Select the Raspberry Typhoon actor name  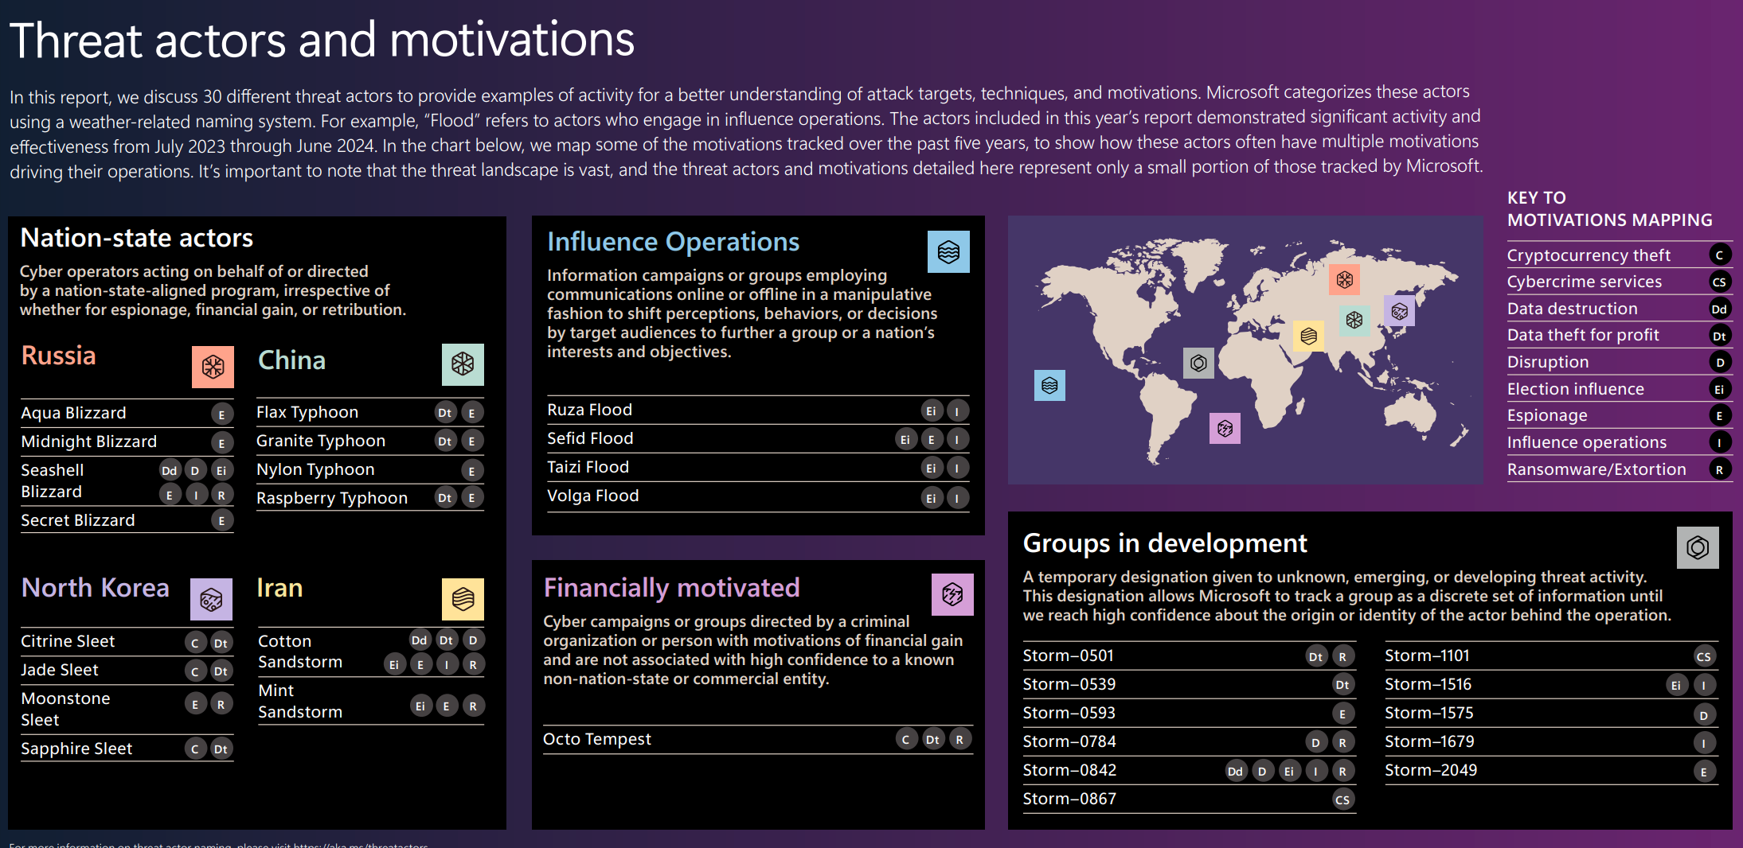pyautogui.click(x=332, y=498)
